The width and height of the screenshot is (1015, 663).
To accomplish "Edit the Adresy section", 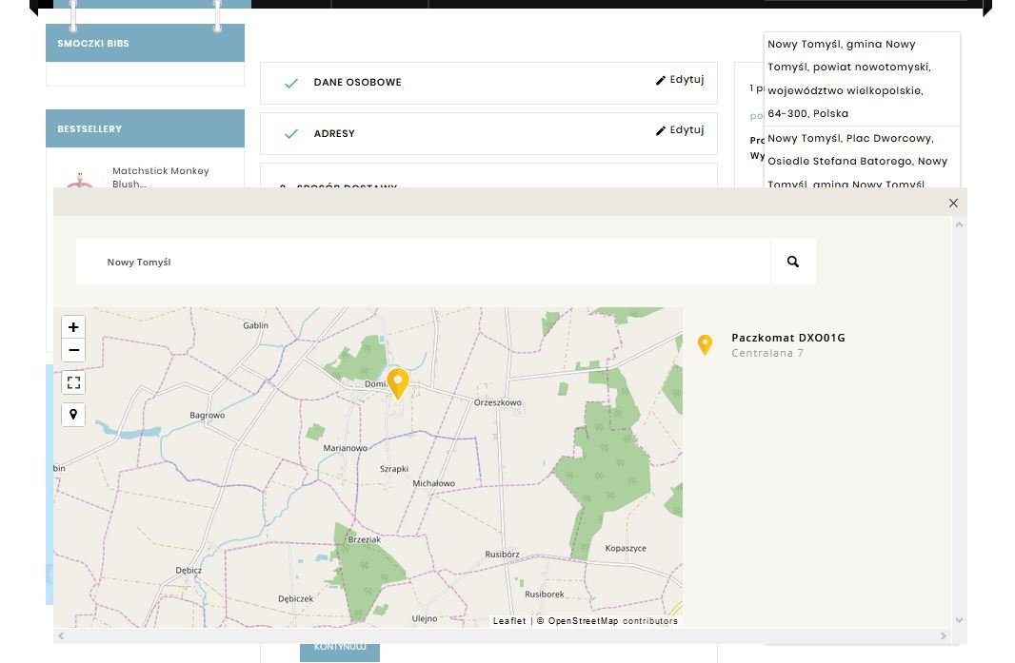I will (680, 130).
